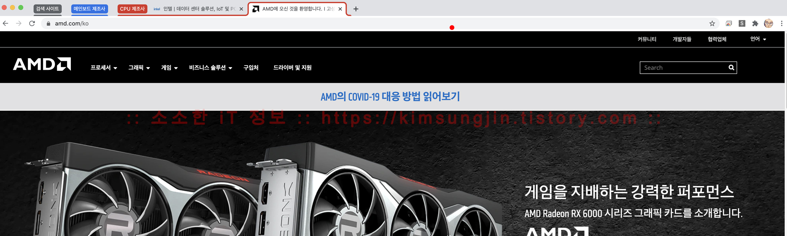Expand the 게임 menu
787x236 pixels.
tap(169, 68)
